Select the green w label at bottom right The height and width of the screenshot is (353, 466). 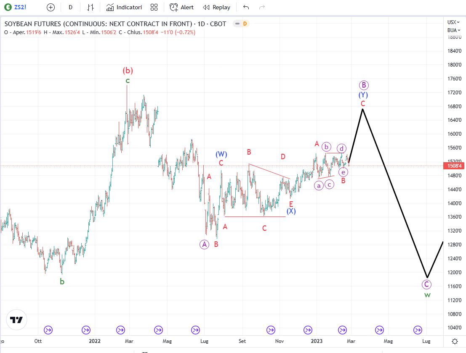[x=427, y=295]
